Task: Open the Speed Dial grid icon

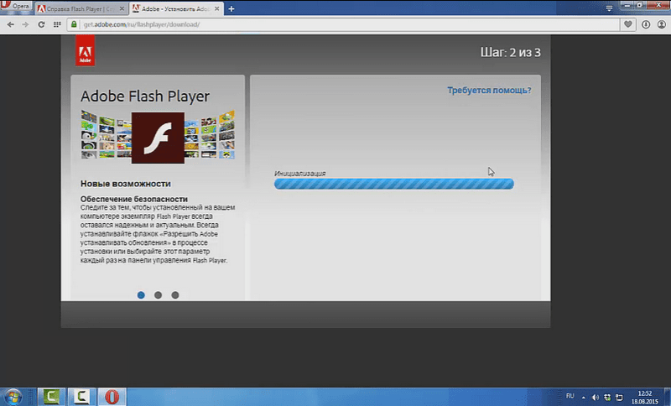Action: pos(57,24)
